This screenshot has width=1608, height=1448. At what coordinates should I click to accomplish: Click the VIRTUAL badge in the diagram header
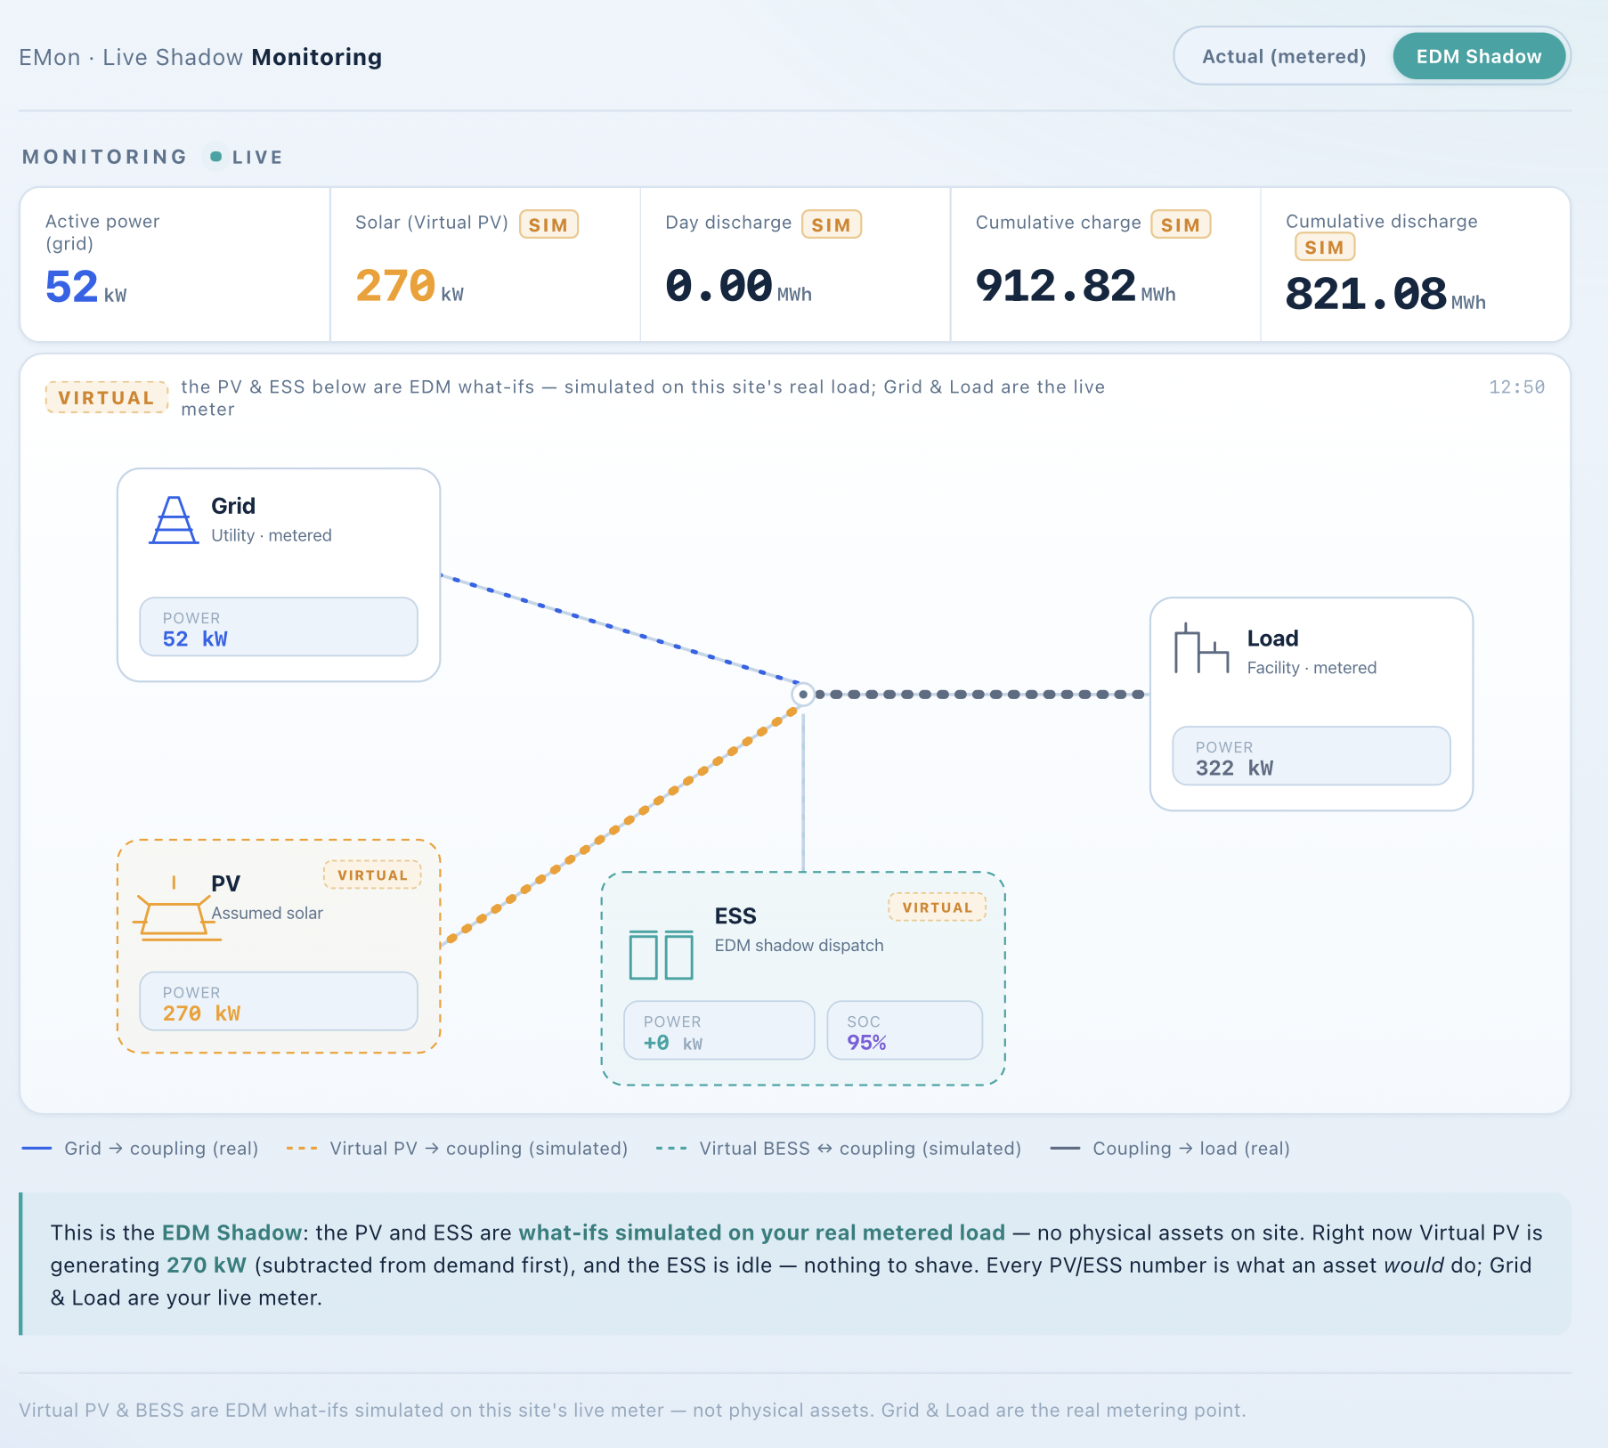click(107, 397)
